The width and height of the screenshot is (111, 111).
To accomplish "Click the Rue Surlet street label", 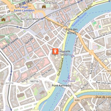I will point(91,68).
